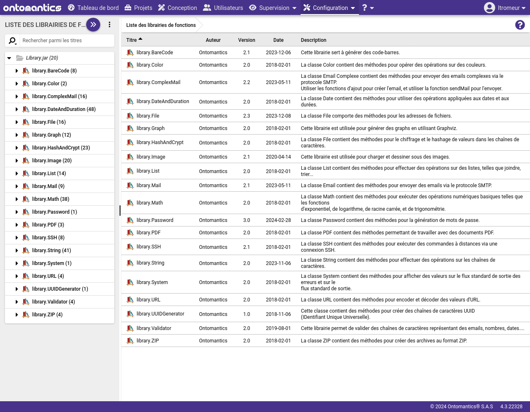The height and width of the screenshot is (412, 530).
Task: Sort table by Date column
Action: 278,40
